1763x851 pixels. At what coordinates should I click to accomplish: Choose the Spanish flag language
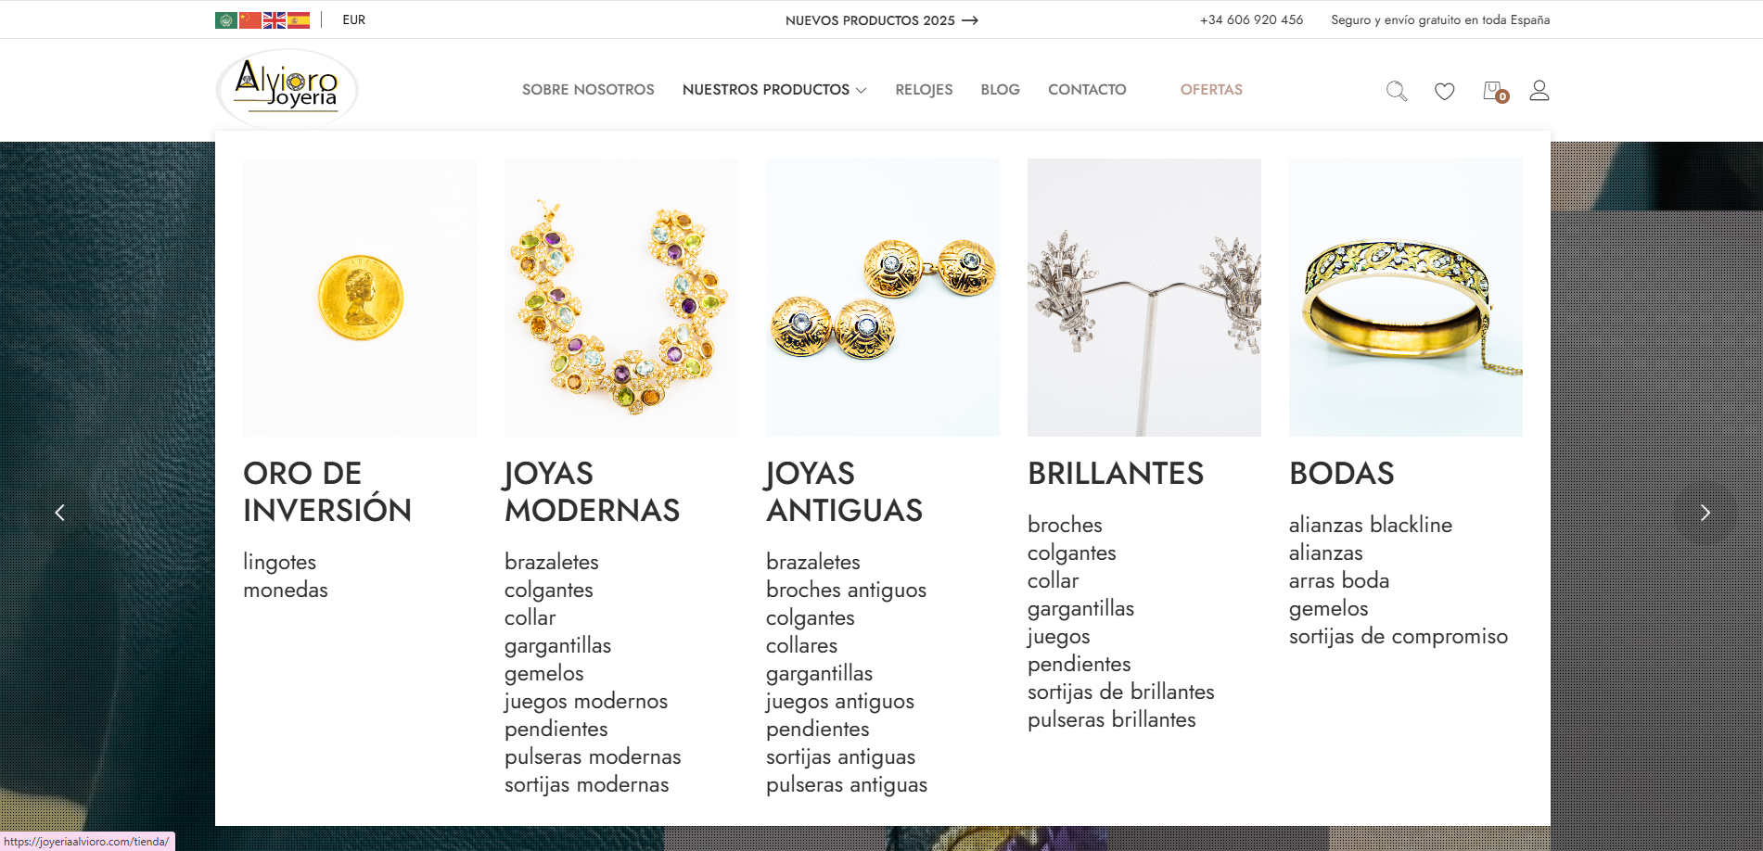click(299, 20)
